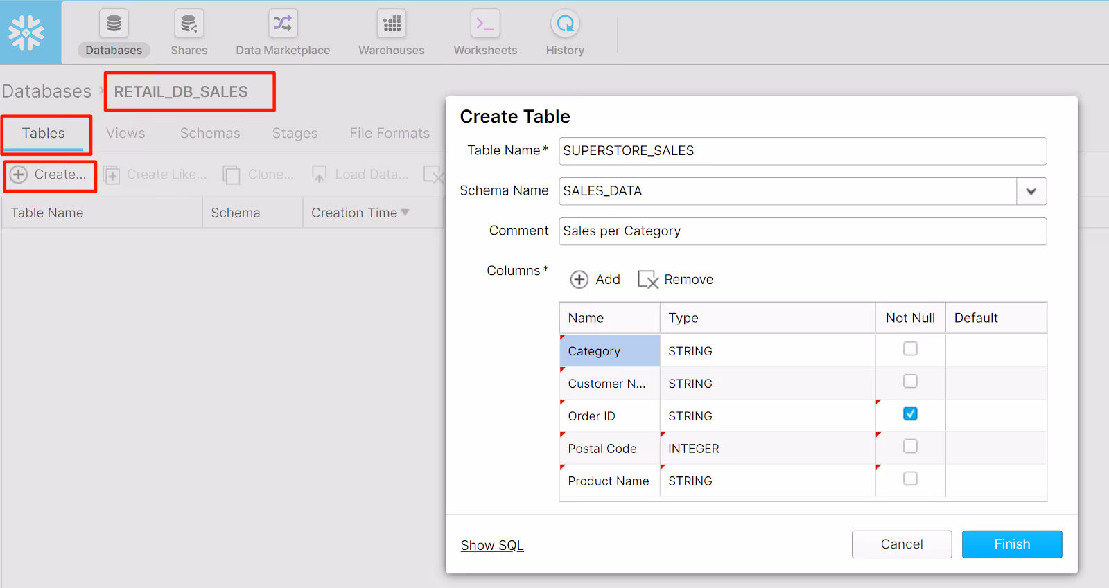Viewport: 1109px width, 588px height.
Task: Click the INTEGER type cell
Action: point(767,448)
